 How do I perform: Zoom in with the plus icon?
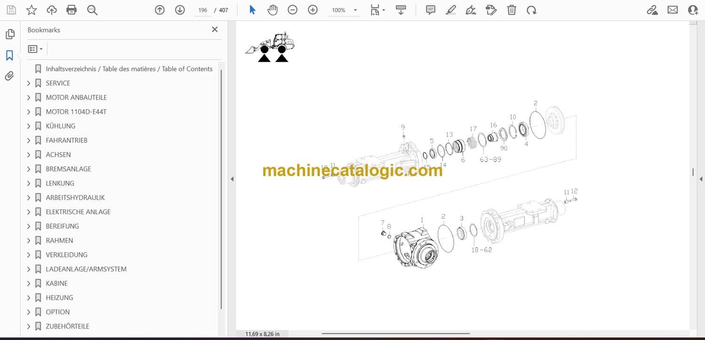[313, 10]
